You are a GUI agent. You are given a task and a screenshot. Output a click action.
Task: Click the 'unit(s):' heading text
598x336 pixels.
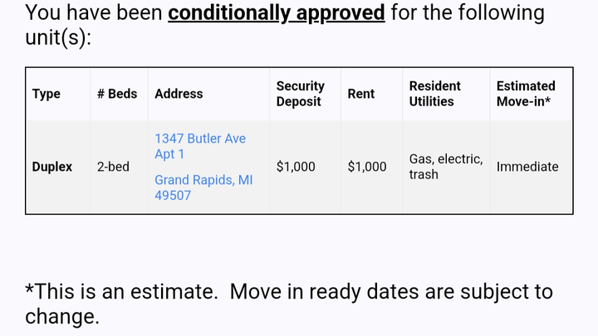tap(58, 37)
